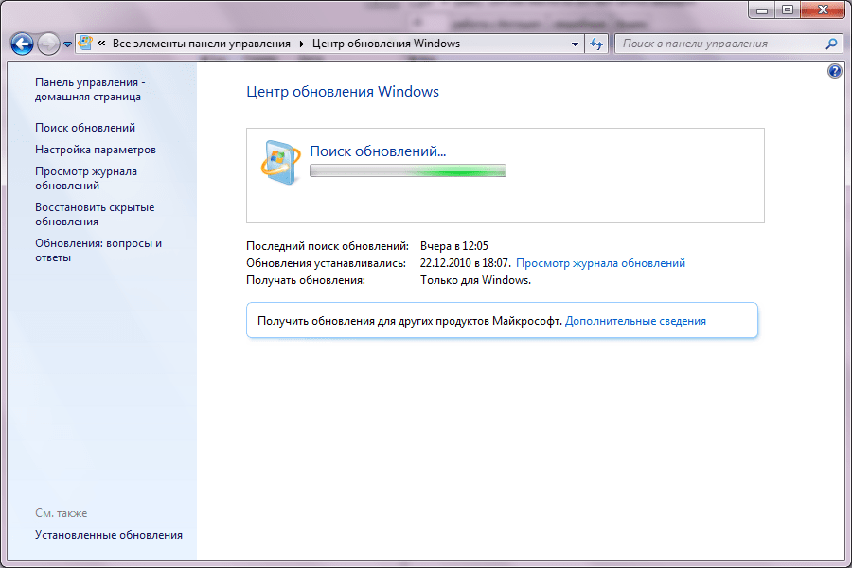This screenshot has height=568, width=852.
Task: Open 'Установленные обновления' link at sidebar bottom
Action: (109, 535)
